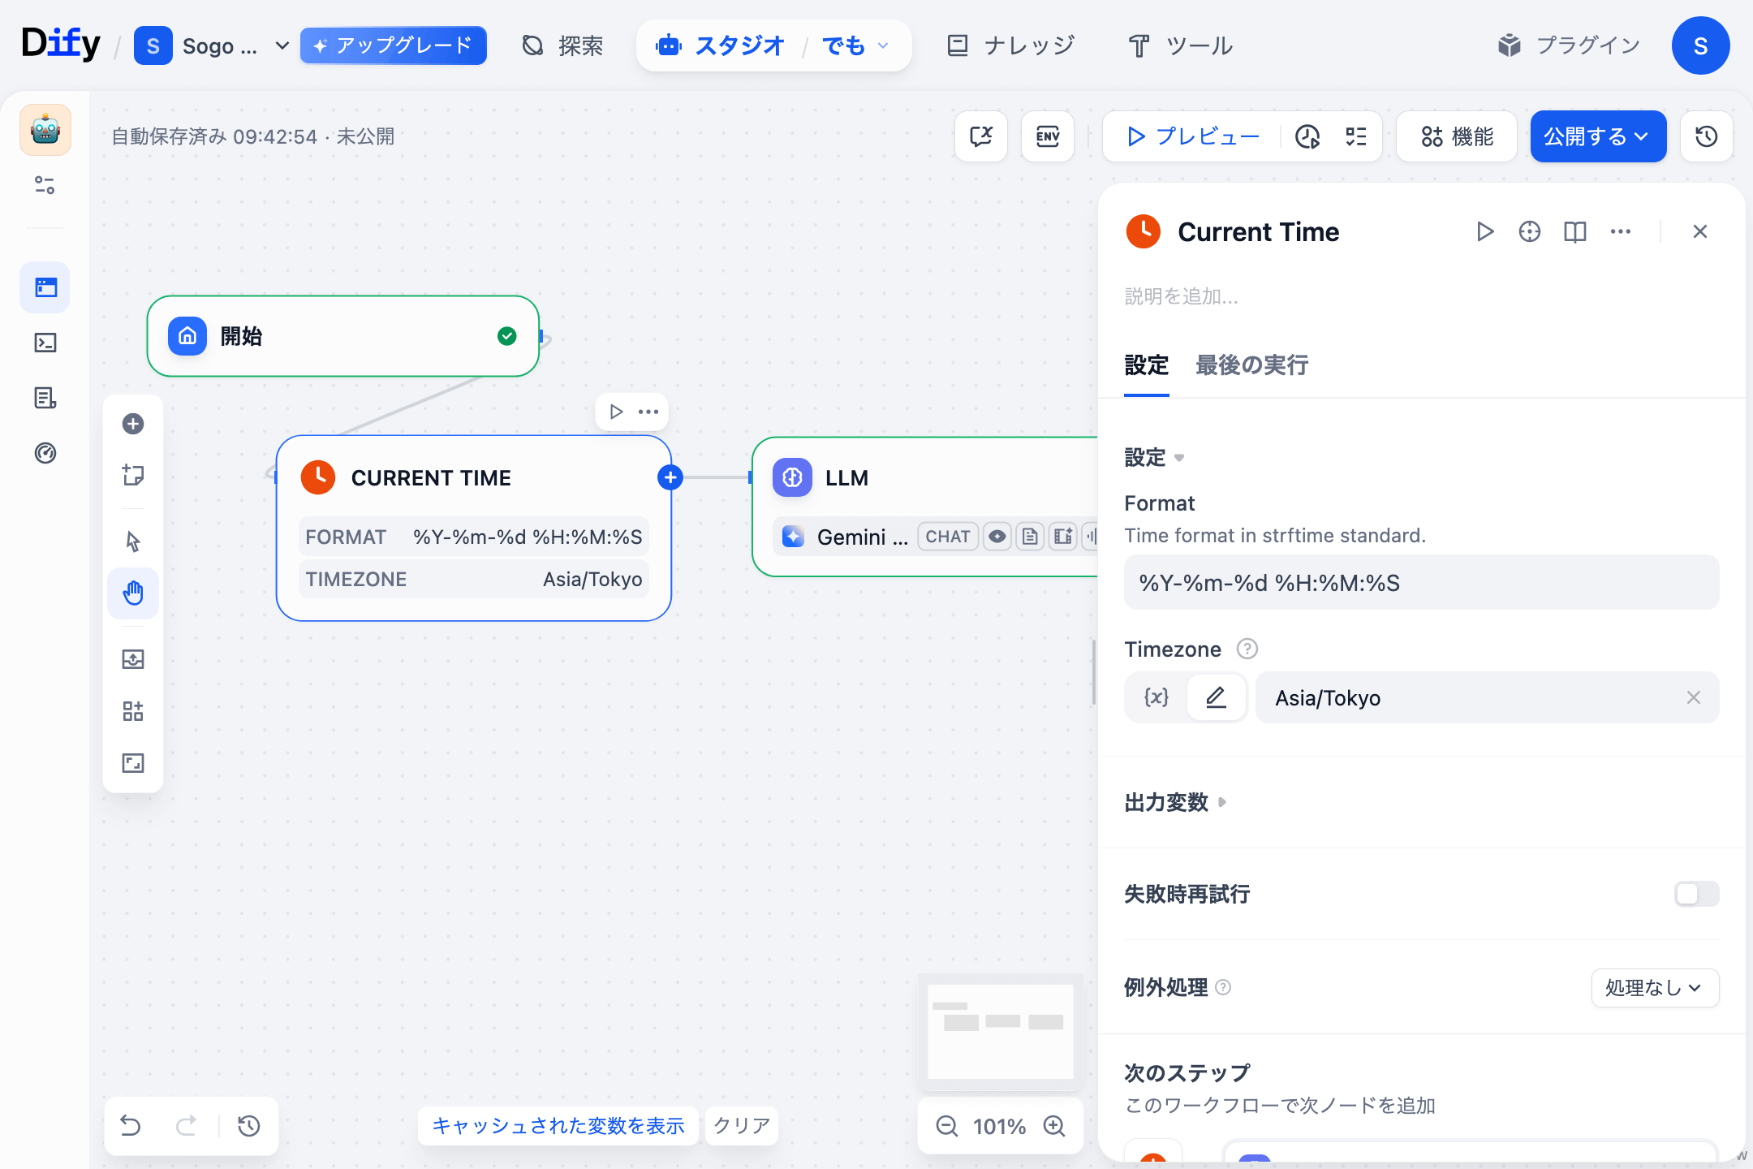Enable the 失敗時再試行 retry toggle

tap(1696, 894)
